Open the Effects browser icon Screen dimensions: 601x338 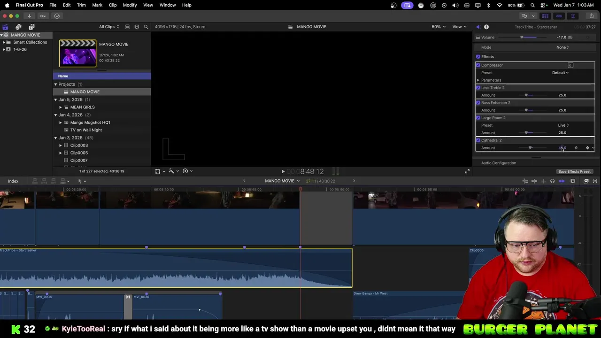pyautogui.click(x=586, y=181)
